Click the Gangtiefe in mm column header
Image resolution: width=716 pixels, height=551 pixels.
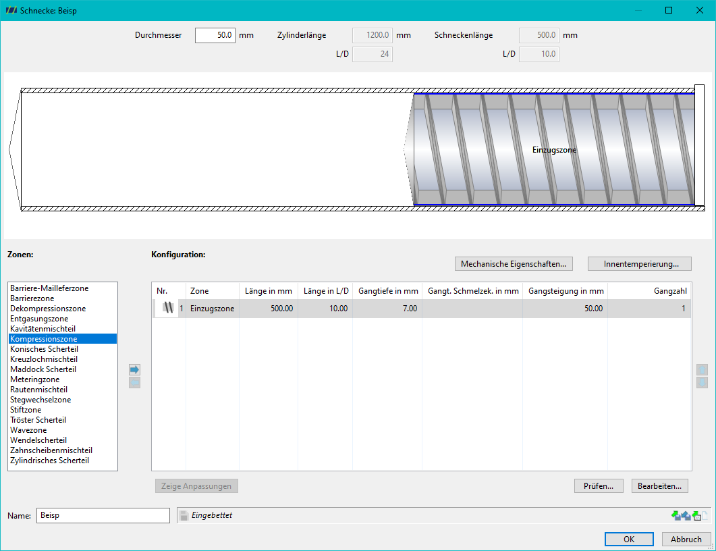click(388, 291)
